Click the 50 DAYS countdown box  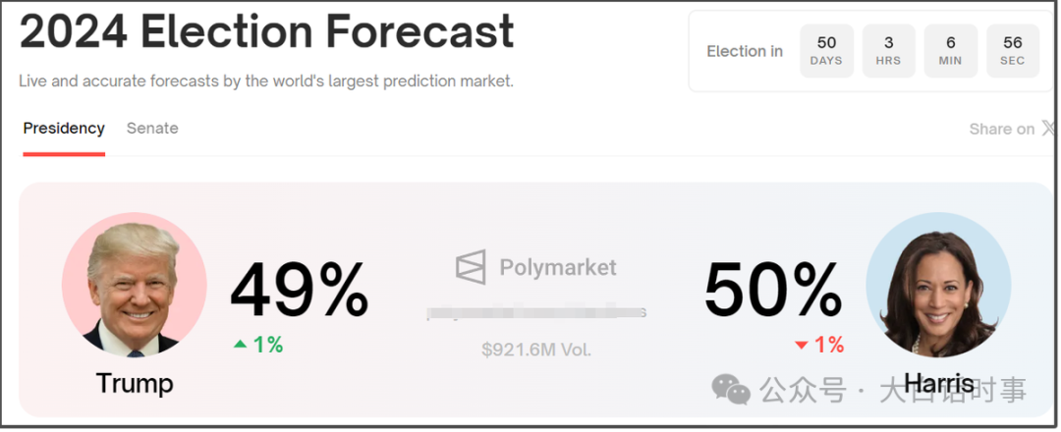coord(826,51)
